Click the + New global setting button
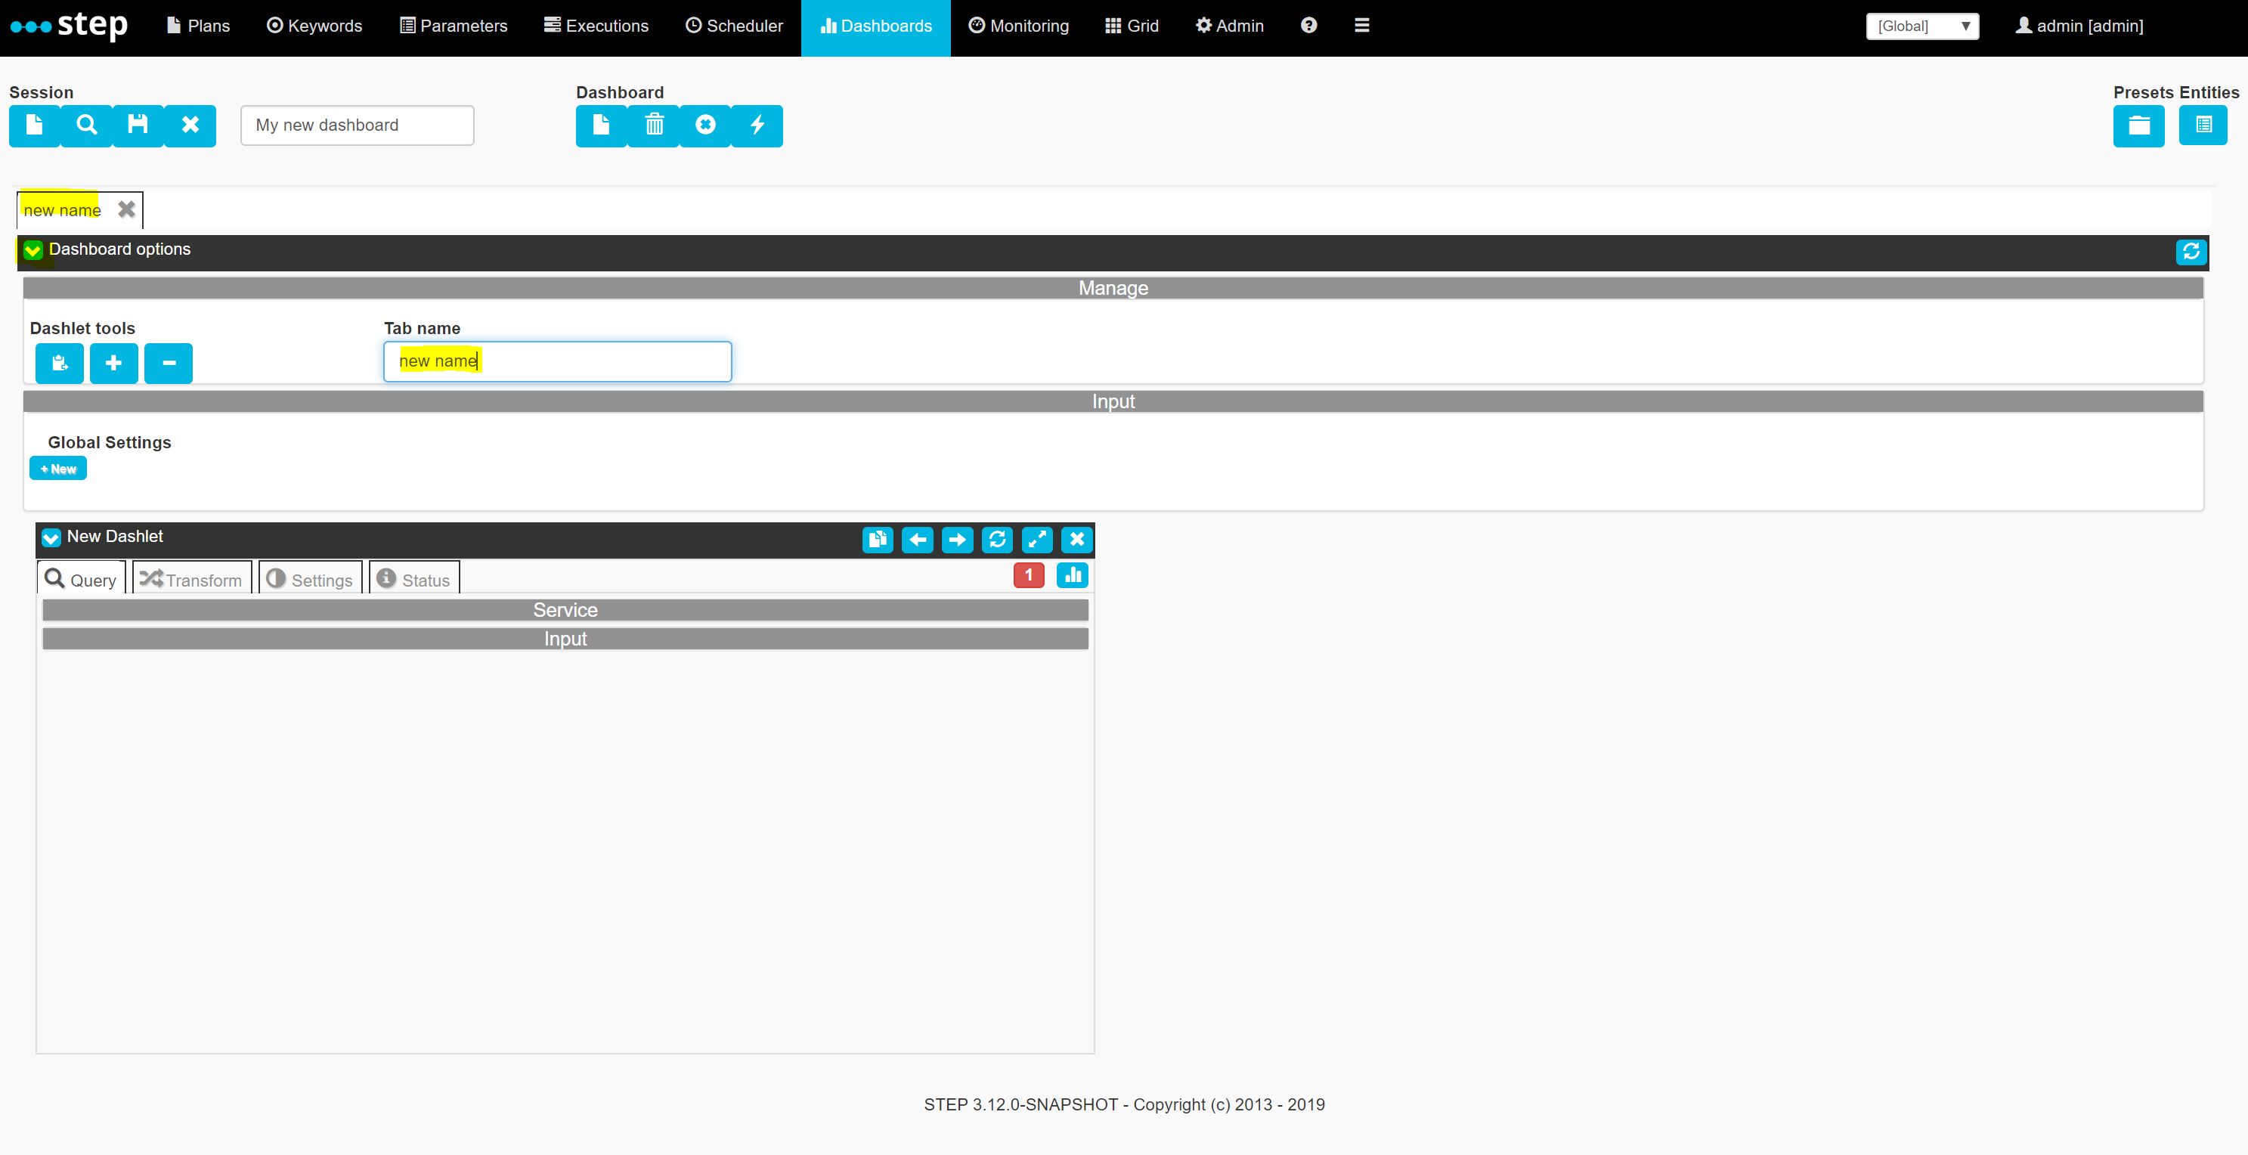Screen dimensions: 2248x1155 (x=58, y=469)
